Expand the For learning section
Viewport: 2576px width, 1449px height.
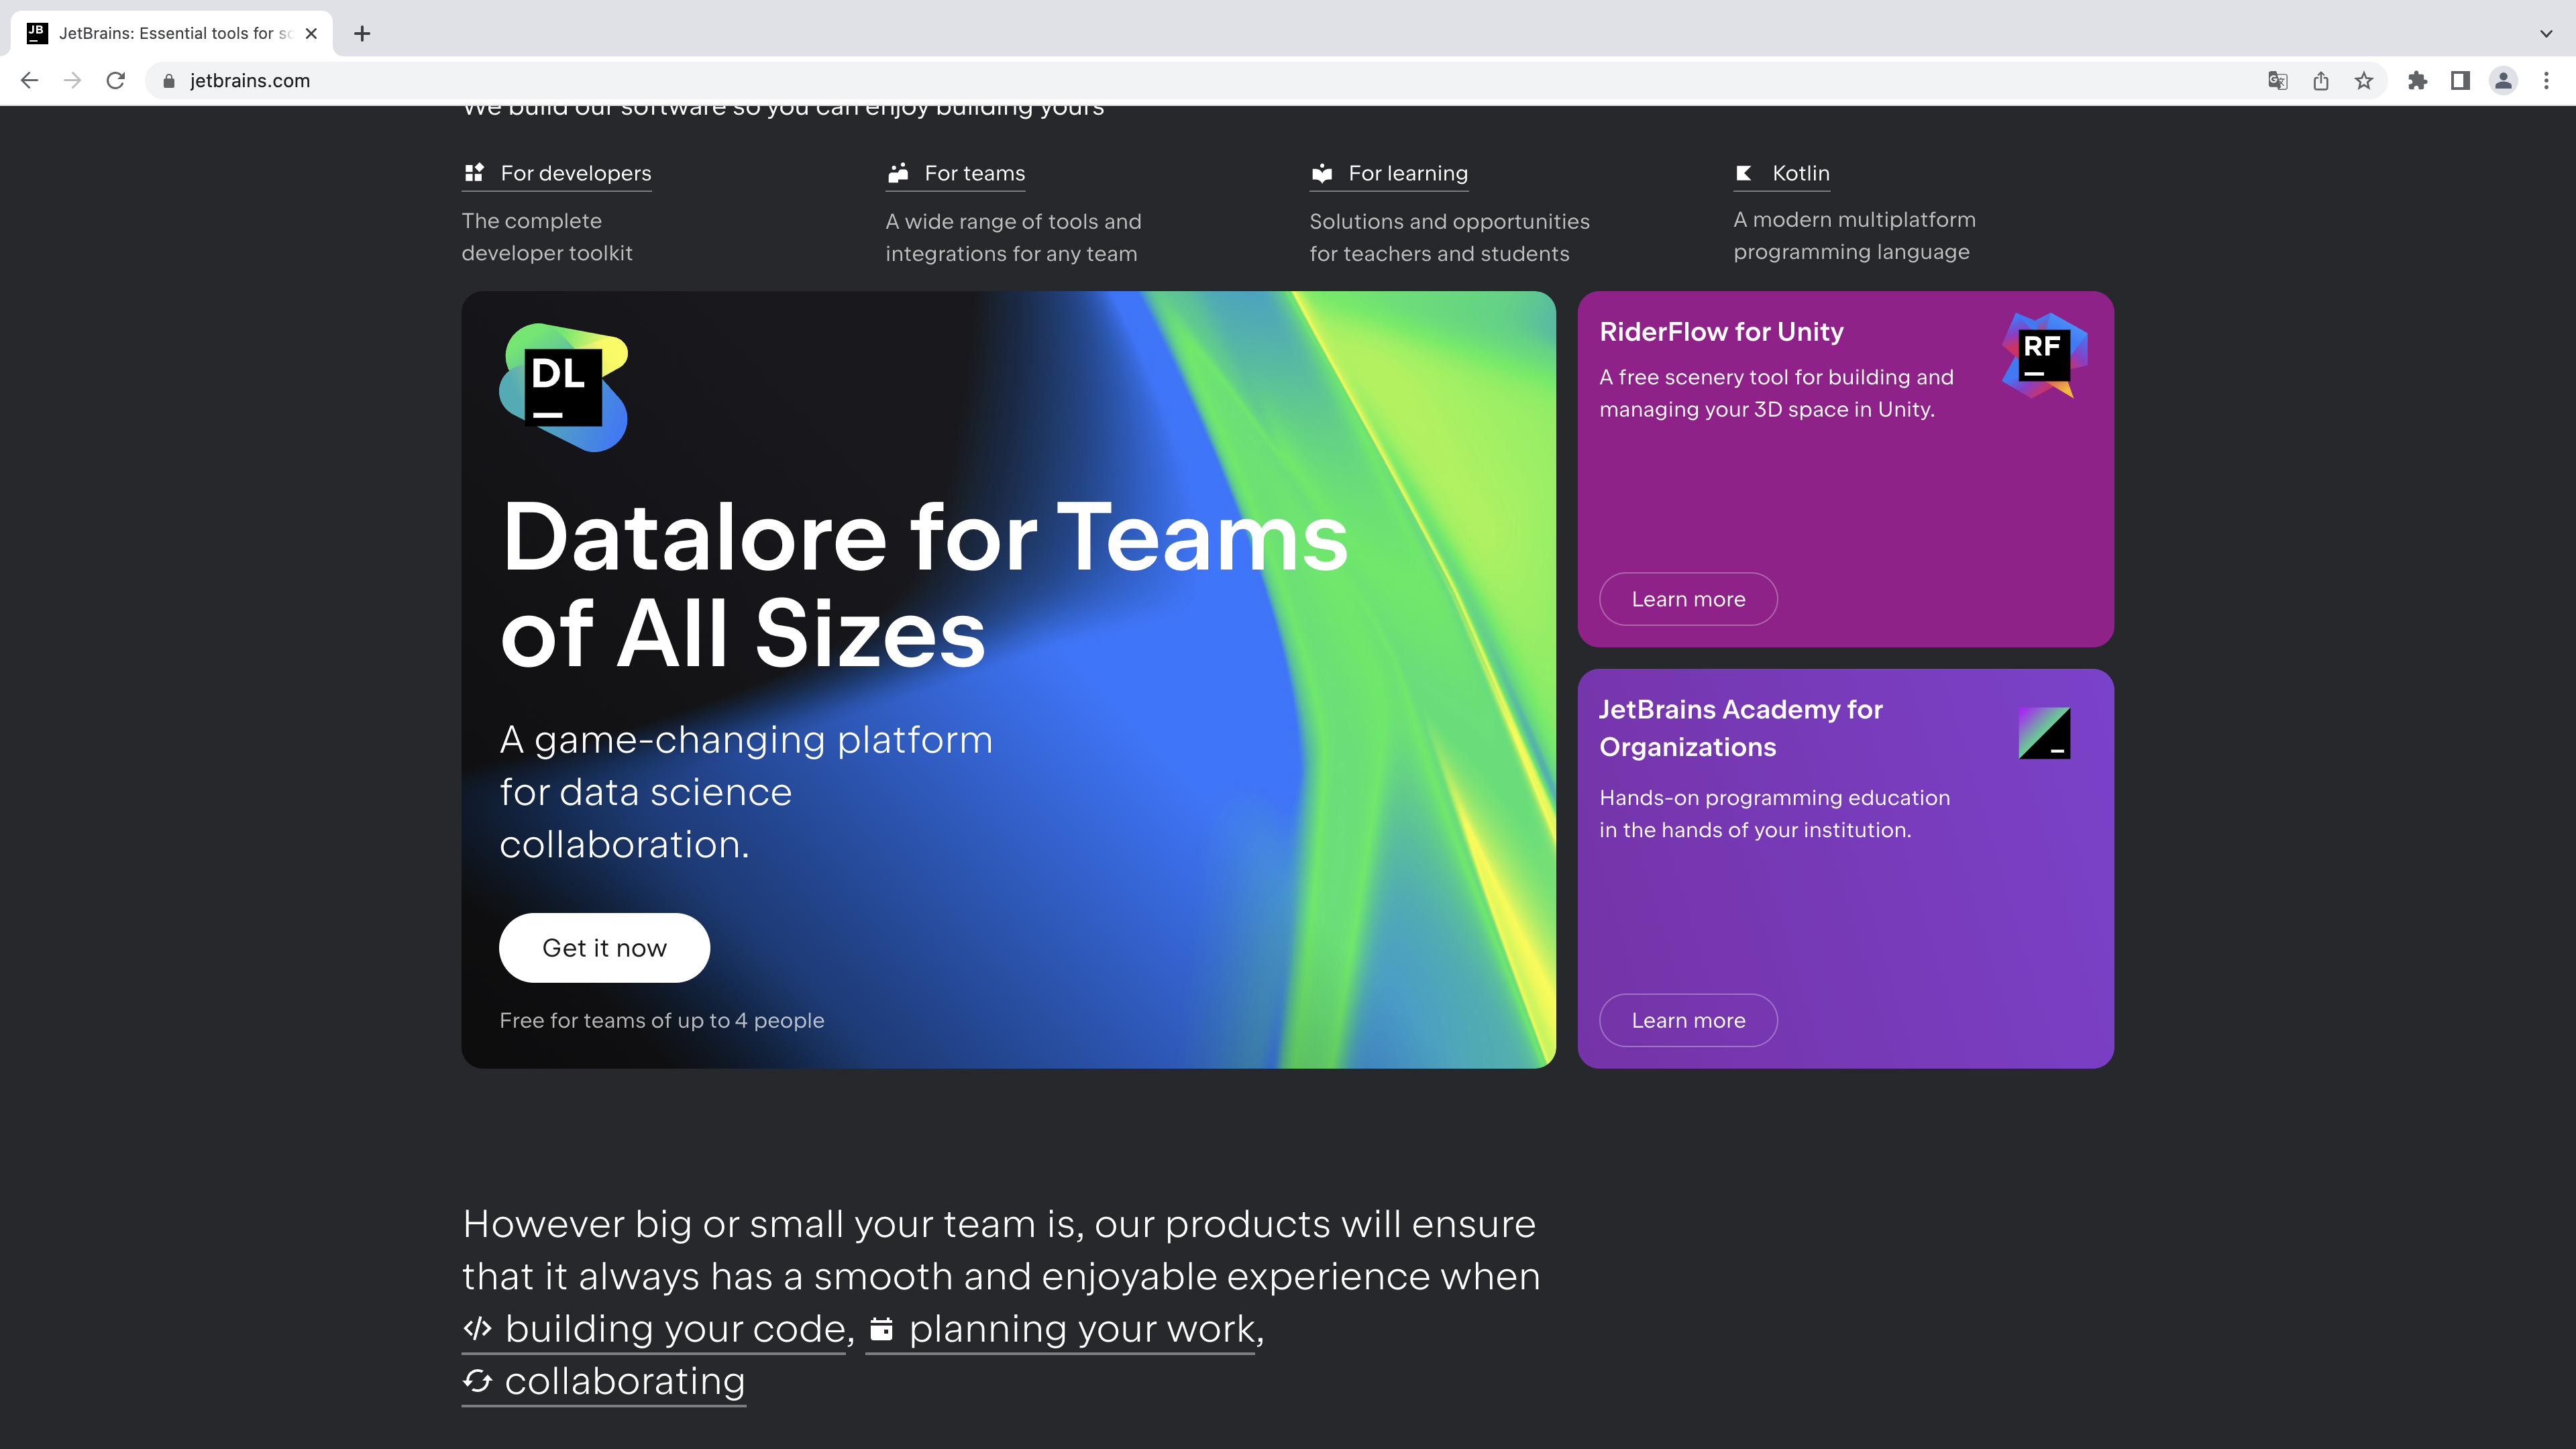(1407, 173)
